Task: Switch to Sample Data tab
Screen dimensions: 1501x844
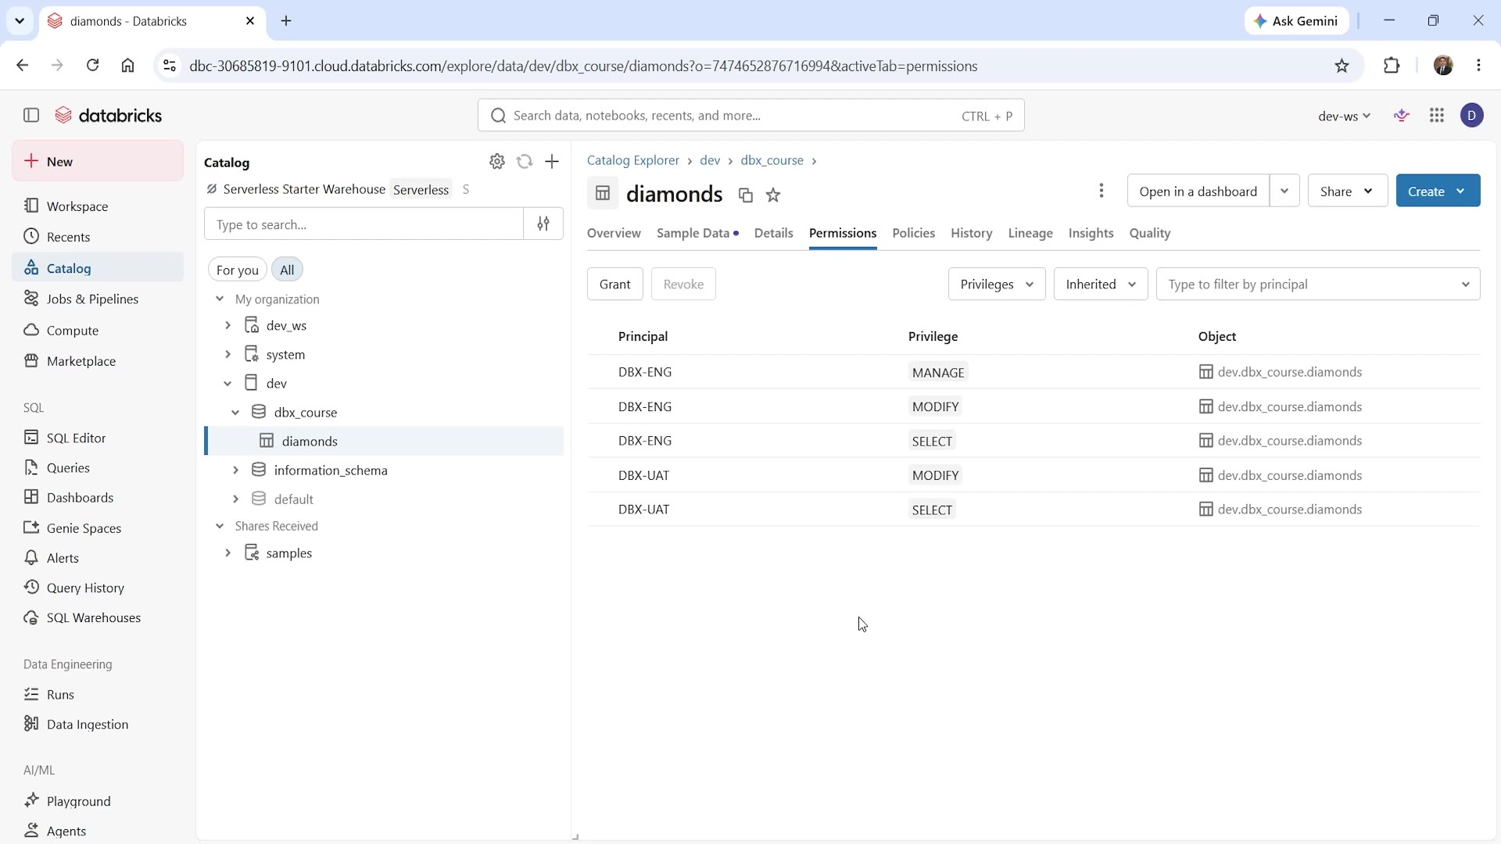Action: (697, 233)
